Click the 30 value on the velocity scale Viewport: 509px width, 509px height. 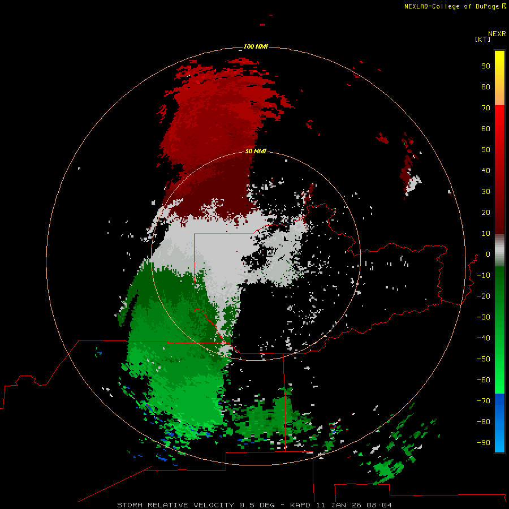coord(486,192)
